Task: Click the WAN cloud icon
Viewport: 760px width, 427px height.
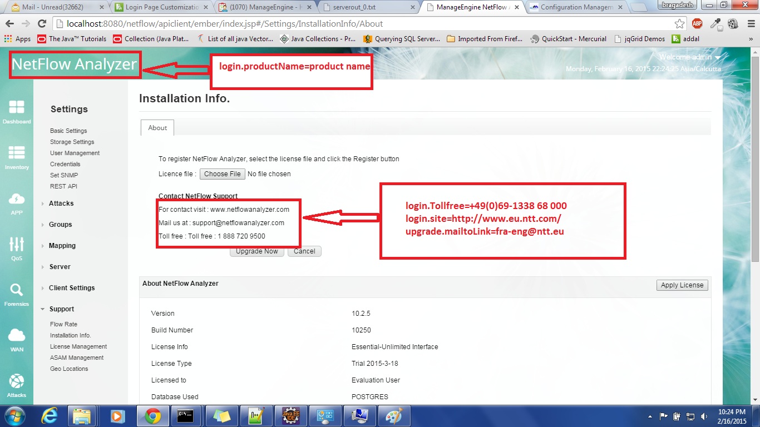Action: pos(17,336)
